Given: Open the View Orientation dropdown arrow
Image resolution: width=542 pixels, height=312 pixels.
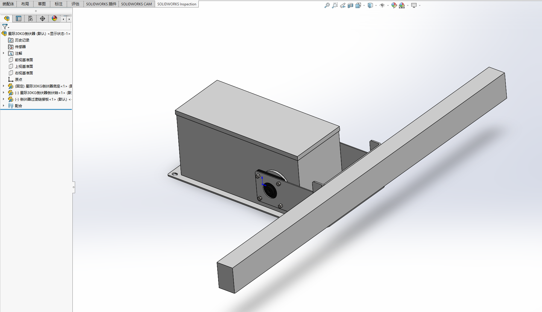Looking at the screenshot, I should pyautogui.click(x=364, y=5).
